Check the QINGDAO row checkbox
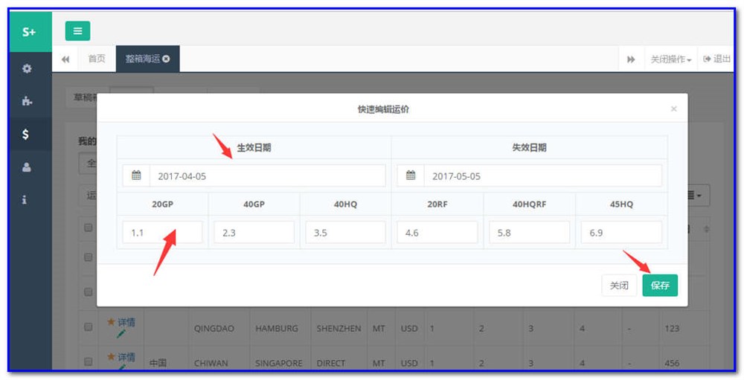Screen dimensions: 744x380 [x=89, y=327]
